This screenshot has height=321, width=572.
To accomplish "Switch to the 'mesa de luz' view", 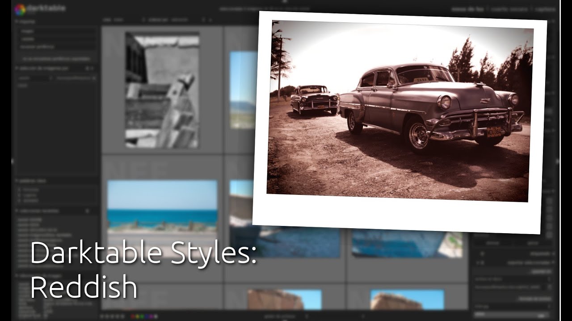I will pos(467,9).
